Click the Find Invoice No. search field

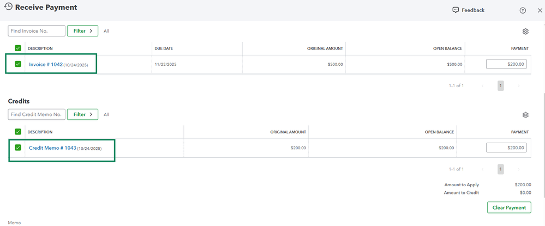pyautogui.click(x=37, y=31)
